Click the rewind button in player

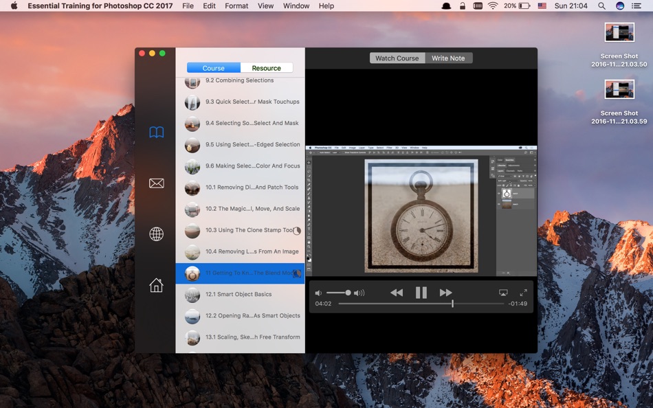[x=397, y=293]
